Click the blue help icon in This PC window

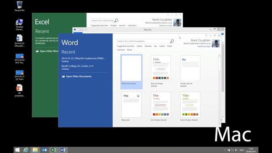tap(222, 34)
